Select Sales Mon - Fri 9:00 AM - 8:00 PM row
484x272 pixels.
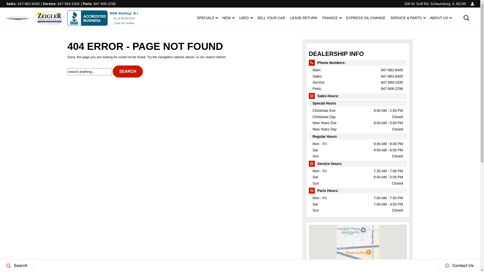coord(357,144)
